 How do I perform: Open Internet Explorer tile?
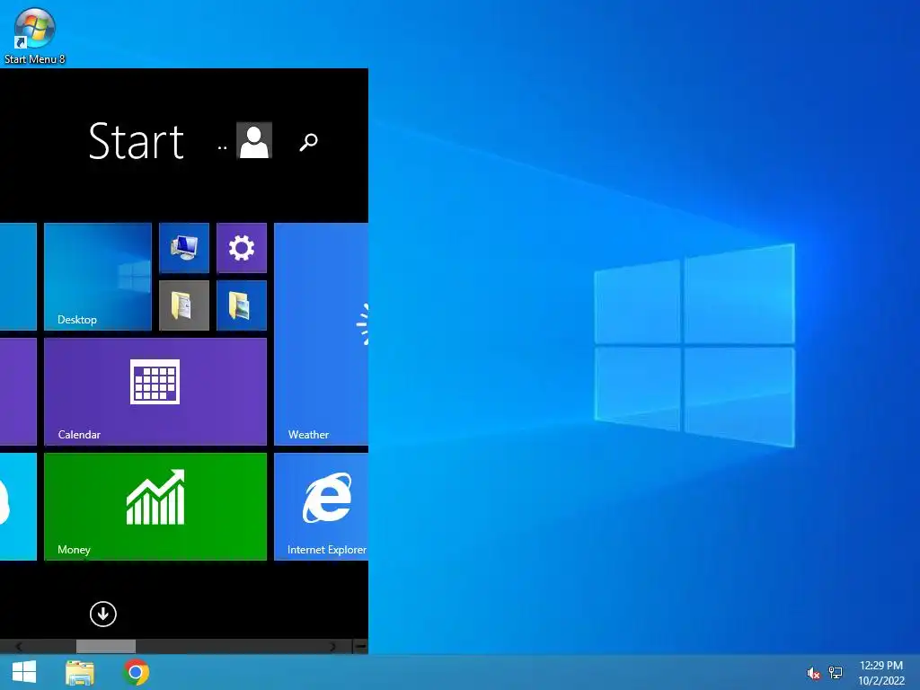tap(321, 507)
